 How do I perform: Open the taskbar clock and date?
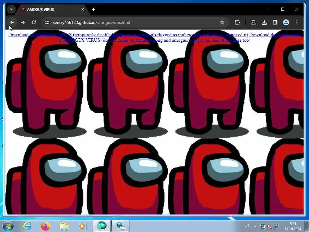(x=293, y=226)
